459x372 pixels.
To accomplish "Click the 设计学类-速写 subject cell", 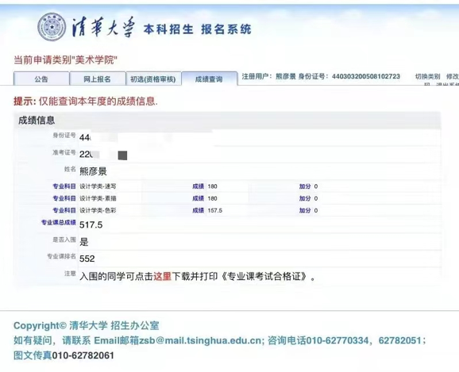I will point(98,186).
